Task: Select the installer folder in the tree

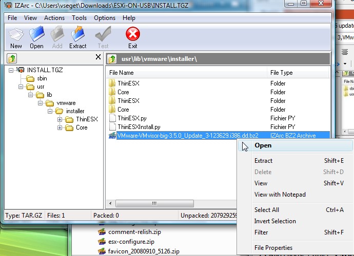Action: pos(75,111)
